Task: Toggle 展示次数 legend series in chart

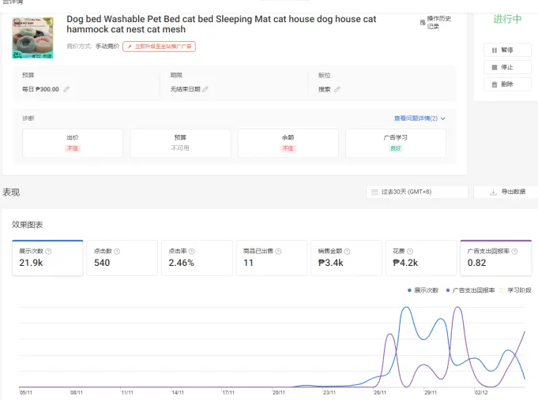Action: click(423, 290)
